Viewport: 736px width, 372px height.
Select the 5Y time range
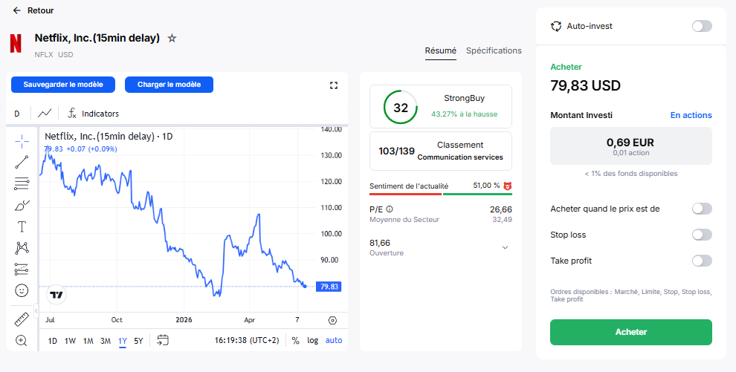point(138,341)
